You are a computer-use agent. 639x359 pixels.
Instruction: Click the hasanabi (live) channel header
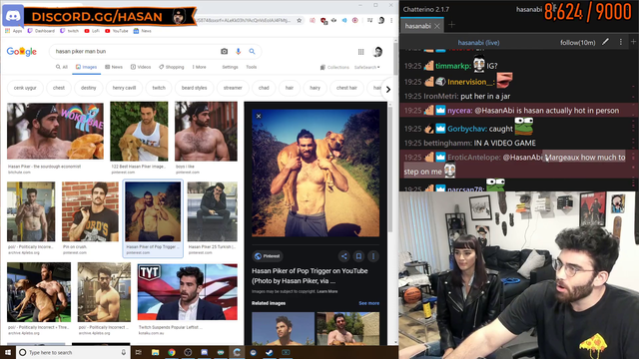click(478, 42)
